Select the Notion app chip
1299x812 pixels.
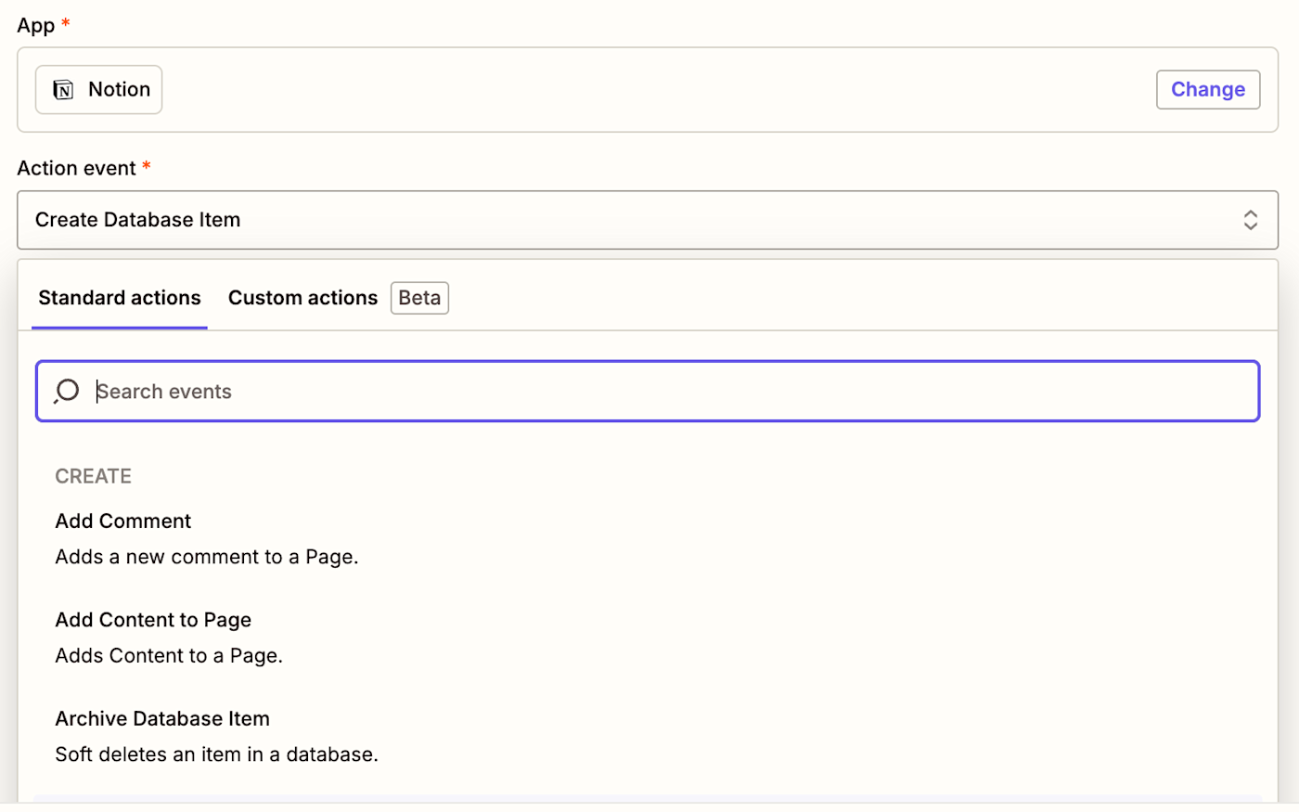(99, 90)
